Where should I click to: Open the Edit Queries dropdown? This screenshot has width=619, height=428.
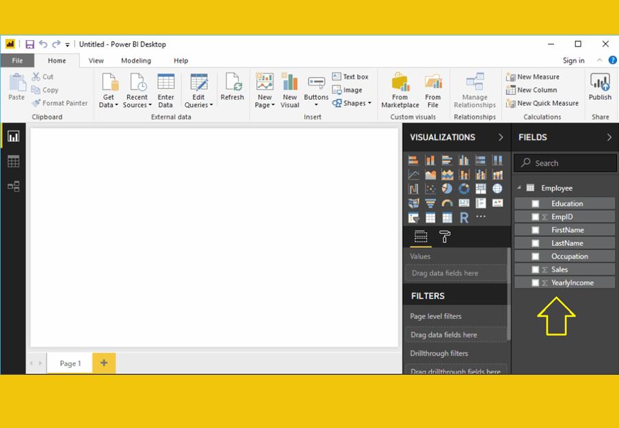(198, 91)
